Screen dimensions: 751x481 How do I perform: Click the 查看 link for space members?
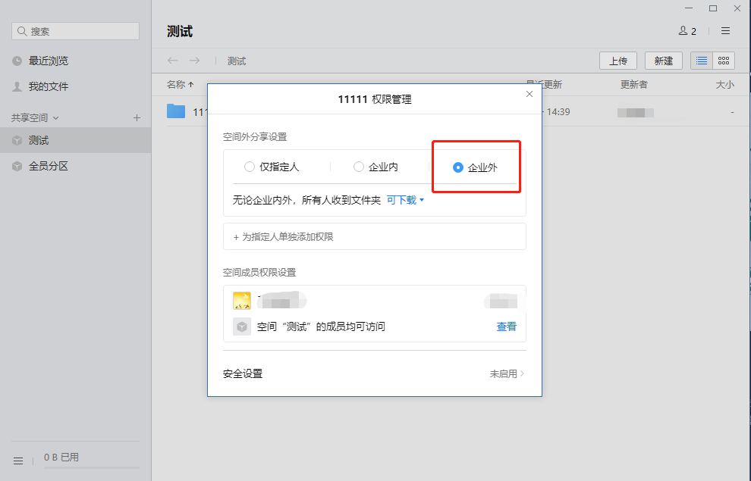pyautogui.click(x=506, y=326)
